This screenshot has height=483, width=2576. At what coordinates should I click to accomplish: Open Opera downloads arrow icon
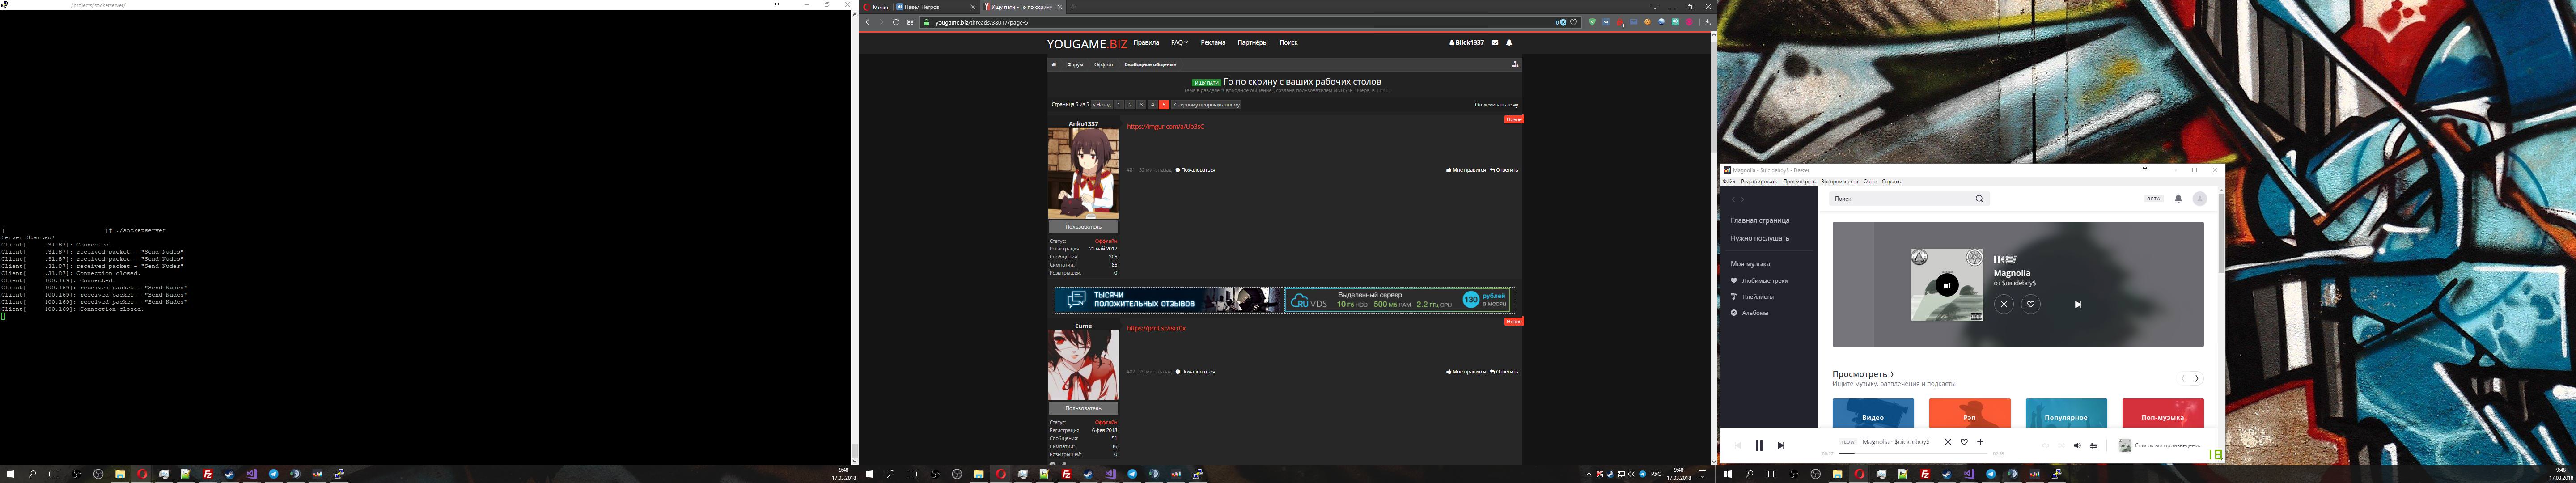tap(1708, 22)
